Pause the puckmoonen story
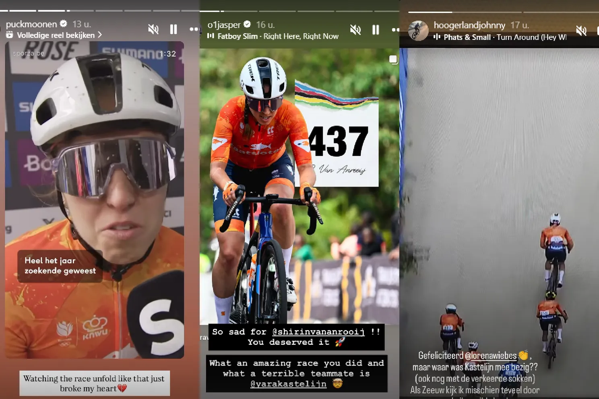Viewport: 599px width, 399px height. pyautogui.click(x=174, y=29)
